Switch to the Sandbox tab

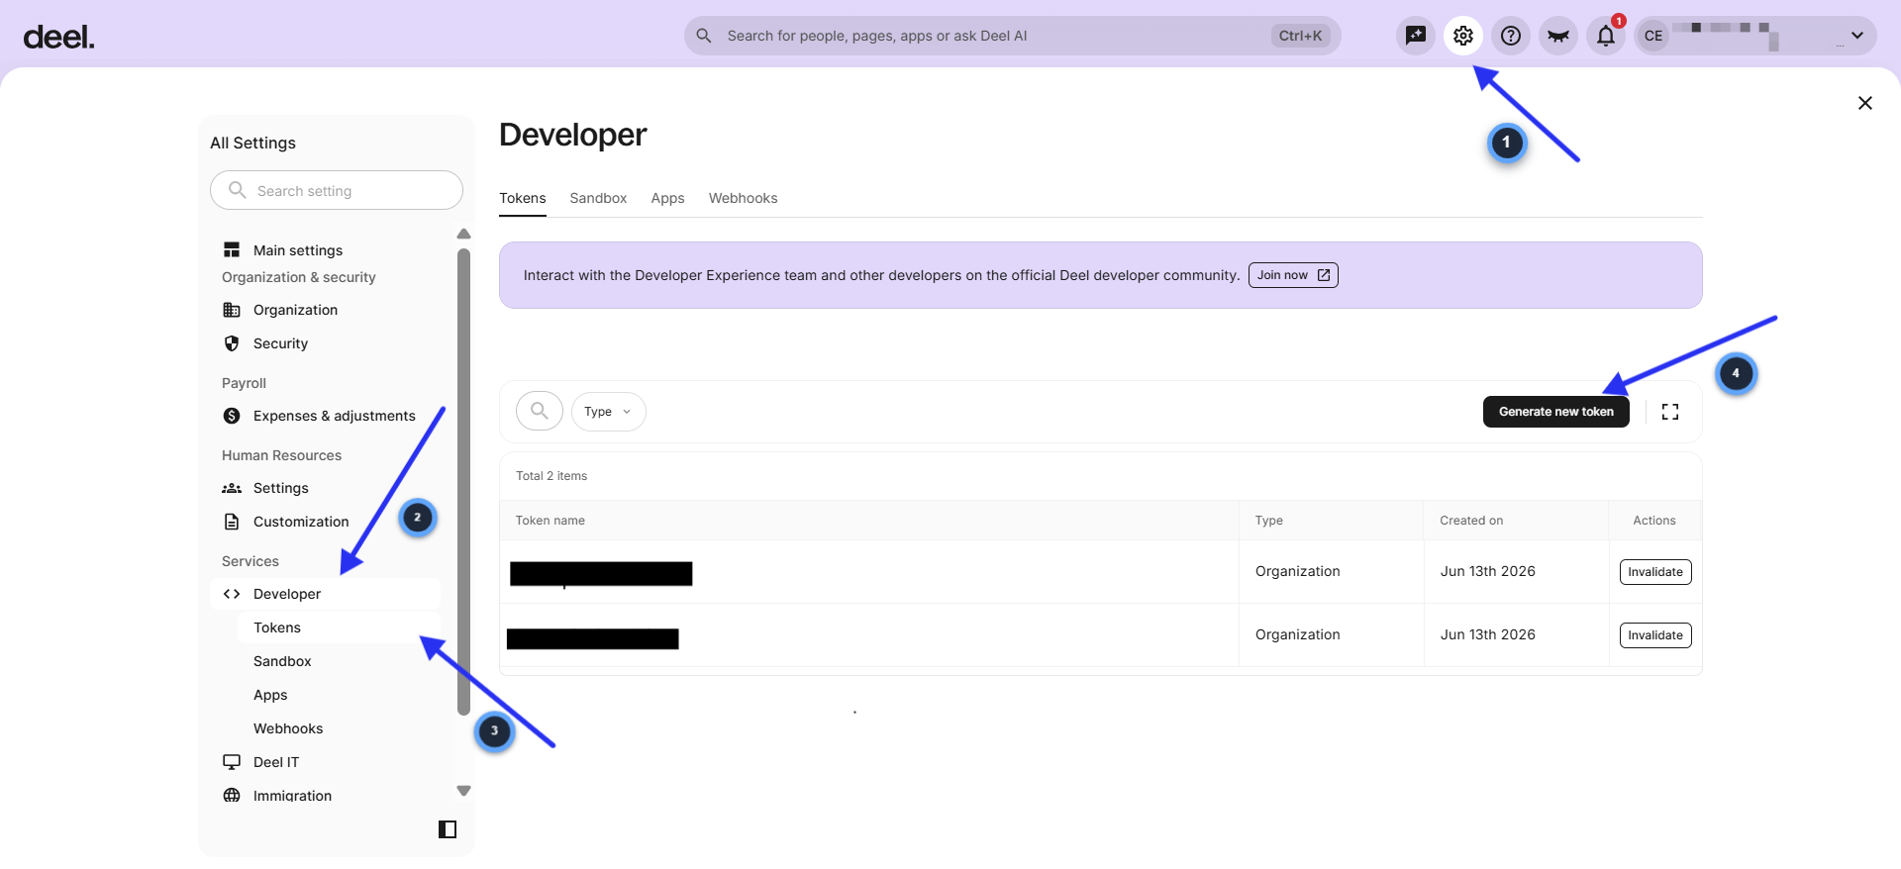tap(598, 198)
